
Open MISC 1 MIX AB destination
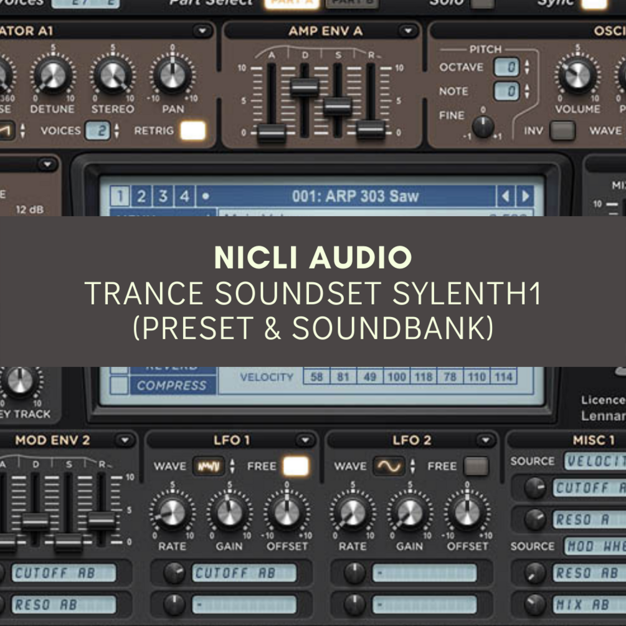[589, 605]
